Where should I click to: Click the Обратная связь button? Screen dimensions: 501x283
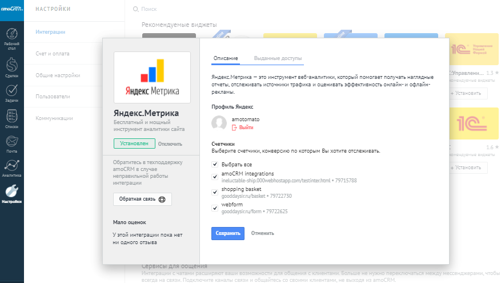pos(142,199)
